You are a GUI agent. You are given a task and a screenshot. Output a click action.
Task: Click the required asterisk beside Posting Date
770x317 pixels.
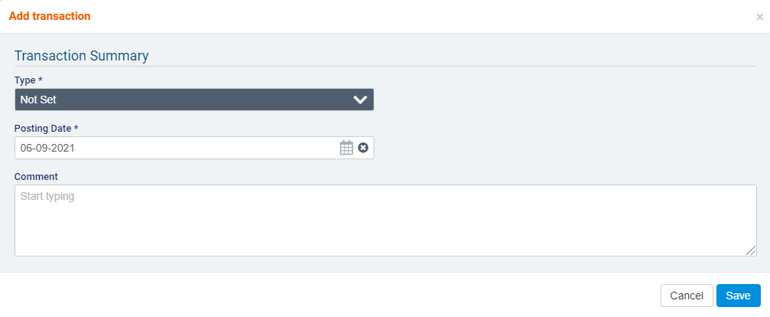(x=77, y=127)
